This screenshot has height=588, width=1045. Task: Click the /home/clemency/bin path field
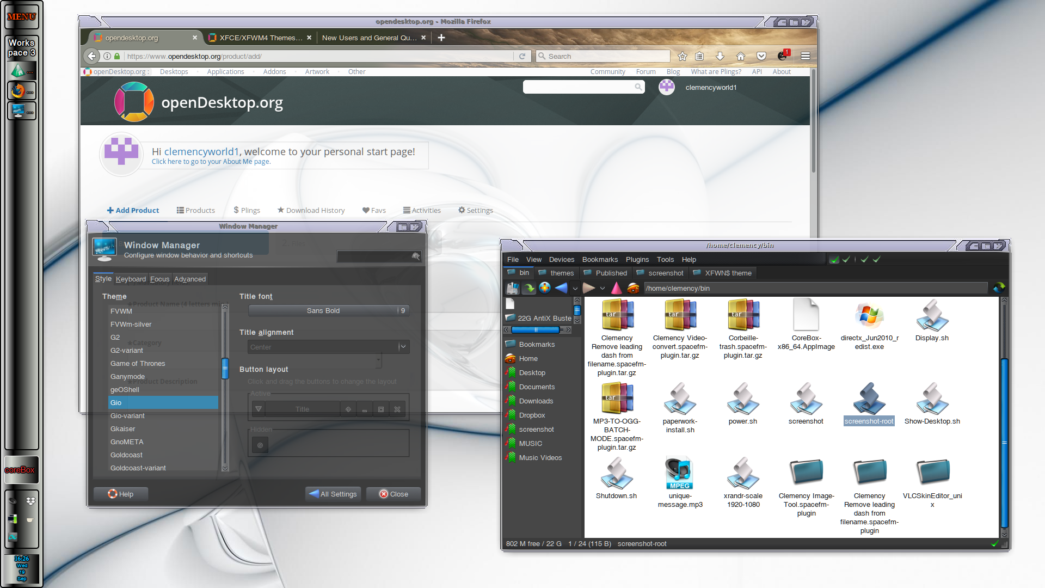(816, 288)
